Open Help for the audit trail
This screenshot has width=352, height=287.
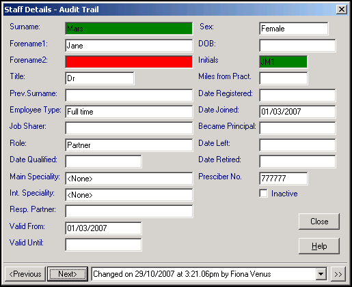click(x=319, y=246)
